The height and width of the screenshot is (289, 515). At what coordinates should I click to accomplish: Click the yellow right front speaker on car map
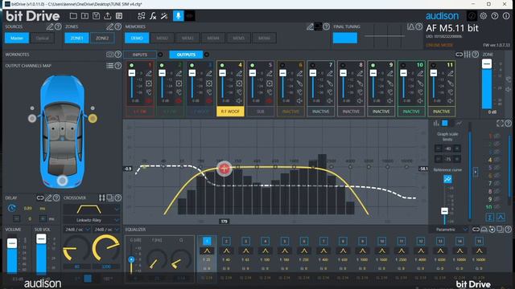93,118
